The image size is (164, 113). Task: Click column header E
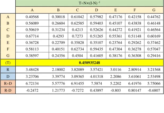tap(116, 10)
